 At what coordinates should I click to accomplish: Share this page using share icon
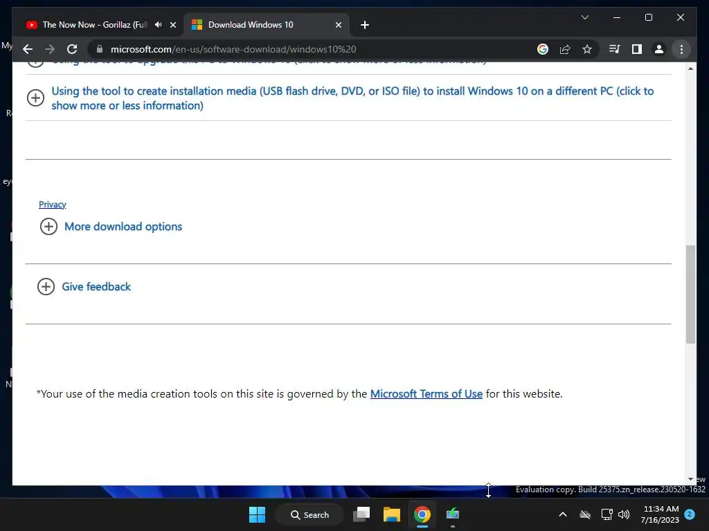point(565,49)
